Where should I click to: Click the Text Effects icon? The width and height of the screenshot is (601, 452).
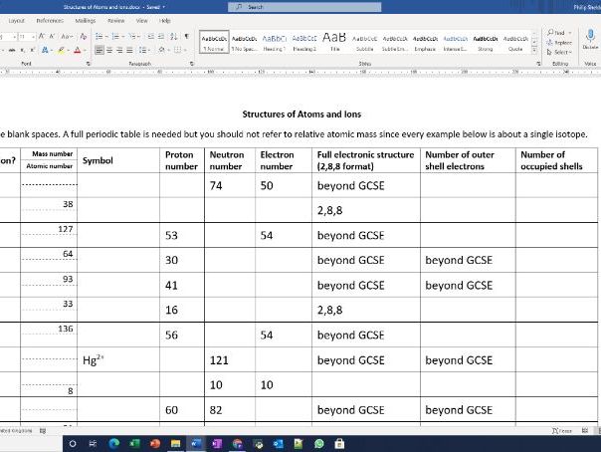[45, 50]
